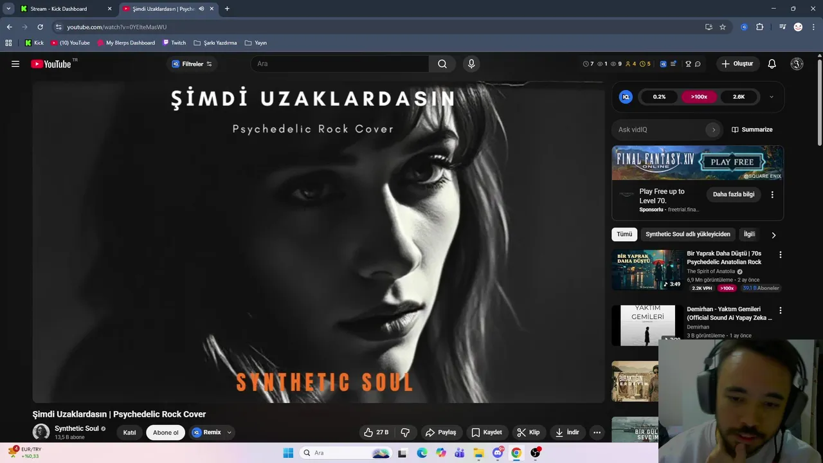Expand the Remix dropdown arrow
The width and height of the screenshot is (823, 463).
pos(229,433)
